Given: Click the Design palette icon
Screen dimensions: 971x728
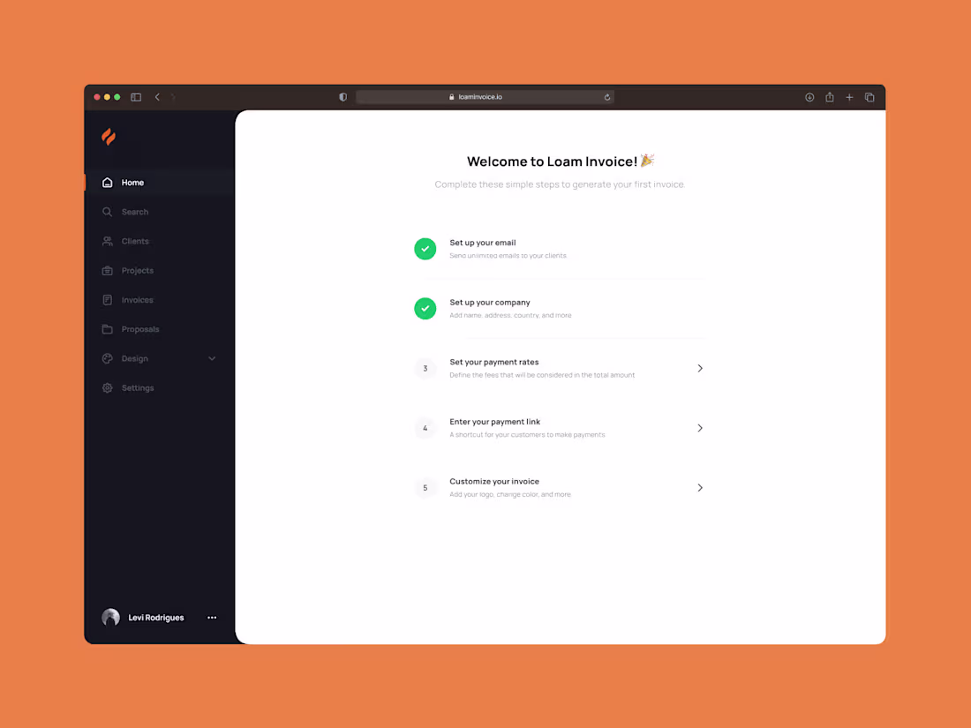Looking at the screenshot, I should [x=107, y=358].
